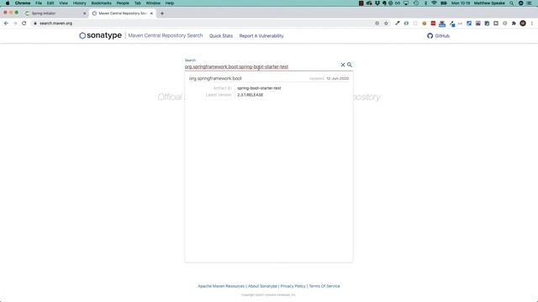Click Maven Central Repository Search title
Screen dimensions: 538x302
166,35
